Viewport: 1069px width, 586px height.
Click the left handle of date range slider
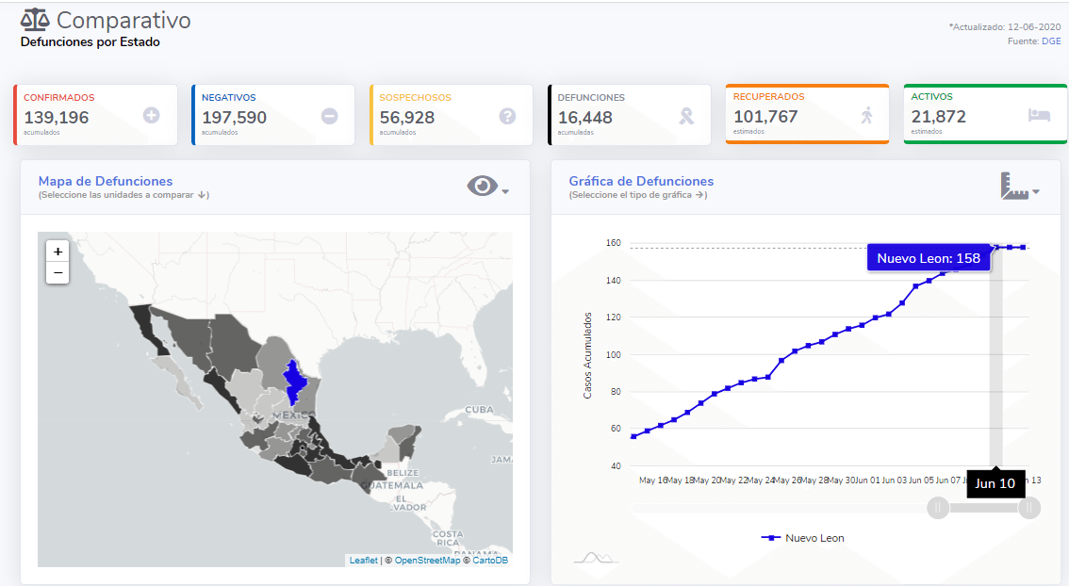click(938, 509)
